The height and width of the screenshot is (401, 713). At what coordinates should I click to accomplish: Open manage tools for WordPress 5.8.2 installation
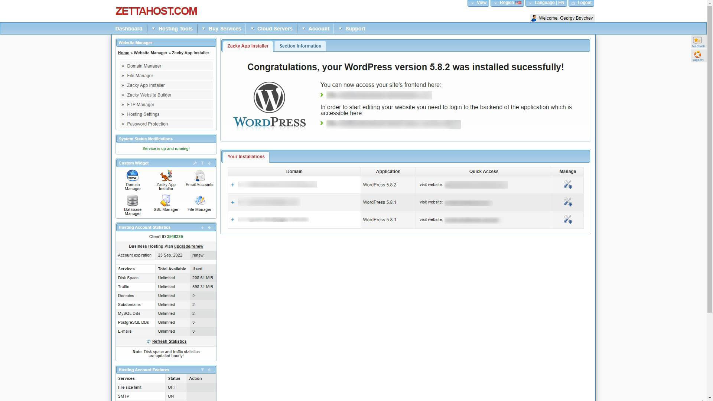pos(568,185)
